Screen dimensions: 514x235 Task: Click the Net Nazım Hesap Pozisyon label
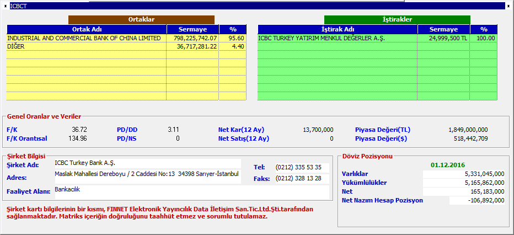point(382,201)
